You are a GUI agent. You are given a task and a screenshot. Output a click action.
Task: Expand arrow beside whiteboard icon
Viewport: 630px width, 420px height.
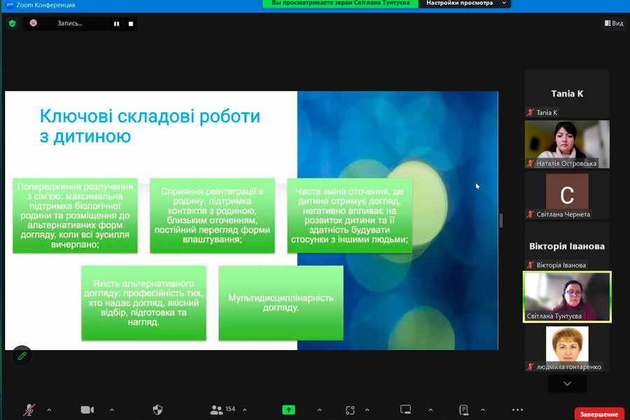[430, 410]
